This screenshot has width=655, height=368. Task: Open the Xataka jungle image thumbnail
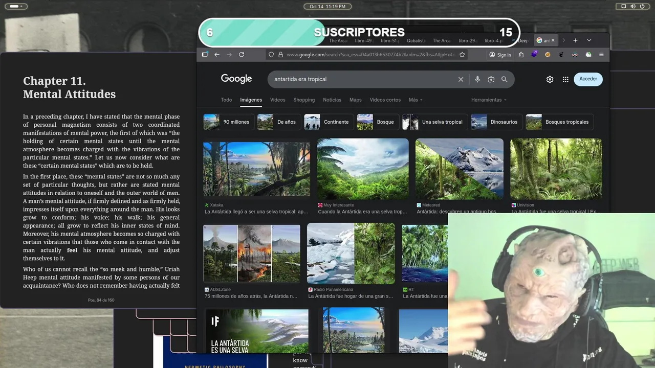tap(257, 169)
